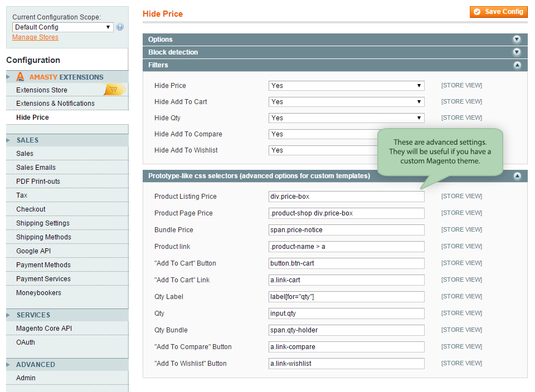Open PDF Print-outs configuration
The width and height of the screenshot is (535, 392).
pos(38,182)
